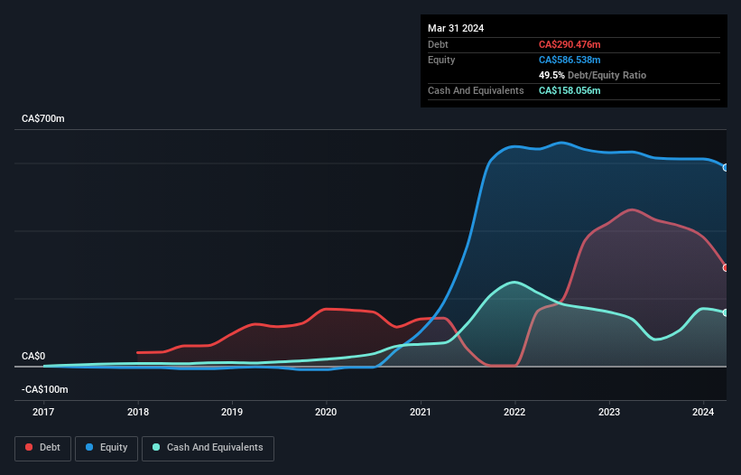Click the Equity value CA$586.538m
741x475 pixels.
570,60
